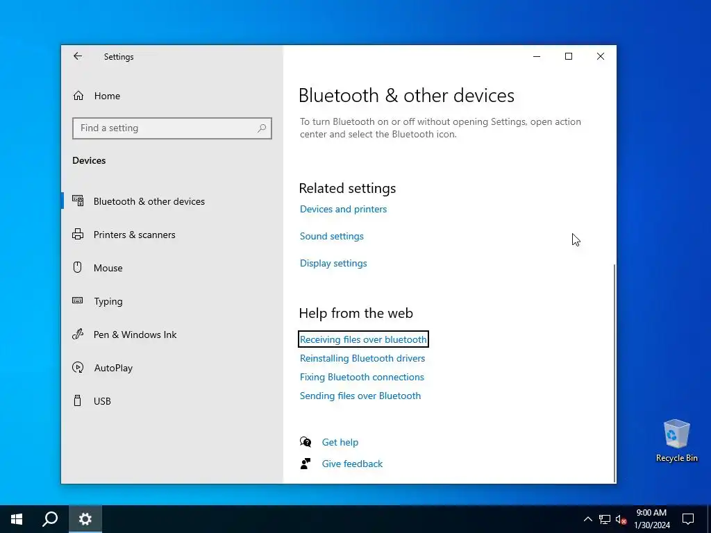Open Receiving files over bluetooth help
The width and height of the screenshot is (711, 533).
tap(363, 339)
